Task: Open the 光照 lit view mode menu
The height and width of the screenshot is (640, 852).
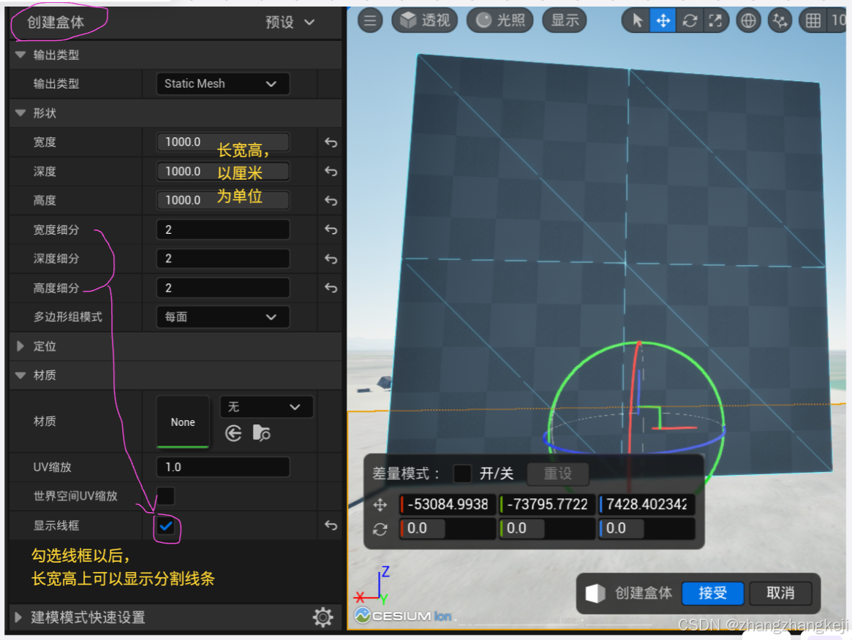Action: (500, 20)
